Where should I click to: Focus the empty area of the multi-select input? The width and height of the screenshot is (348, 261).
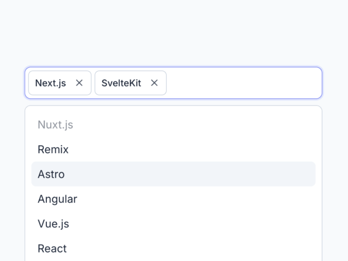243,83
